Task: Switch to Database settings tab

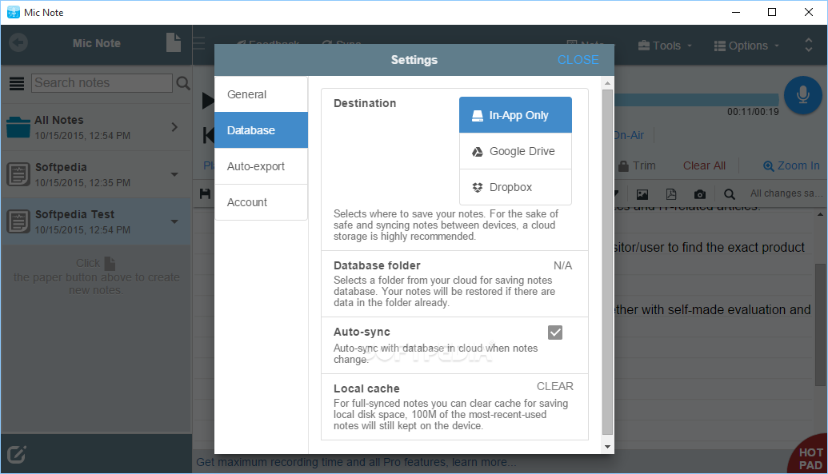Action: [261, 130]
